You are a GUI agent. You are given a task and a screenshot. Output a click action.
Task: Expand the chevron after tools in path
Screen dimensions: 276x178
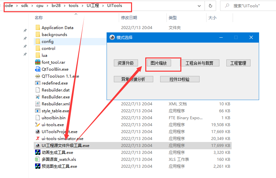coord(82,6)
